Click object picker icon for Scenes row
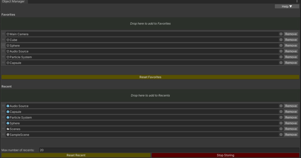This screenshot has width=301, height=158. pyautogui.click(x=281, y=129)
